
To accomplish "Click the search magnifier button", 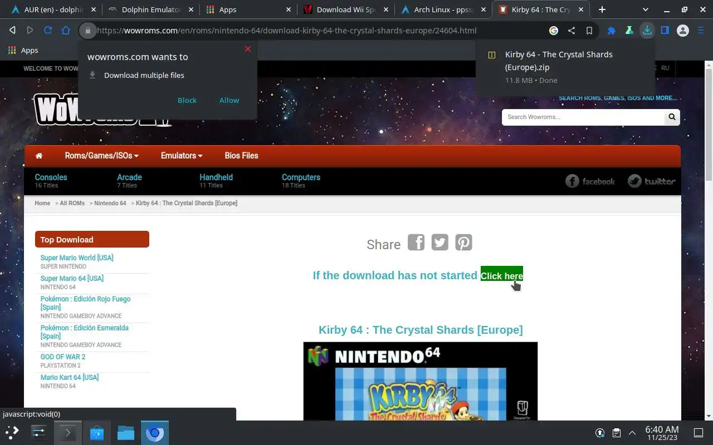I will point(672,117).
